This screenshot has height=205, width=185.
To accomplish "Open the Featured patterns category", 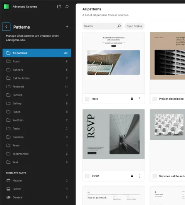I will (37, 87).
